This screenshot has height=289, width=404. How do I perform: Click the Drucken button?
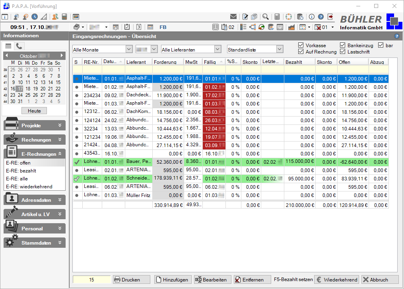[131, 279]
